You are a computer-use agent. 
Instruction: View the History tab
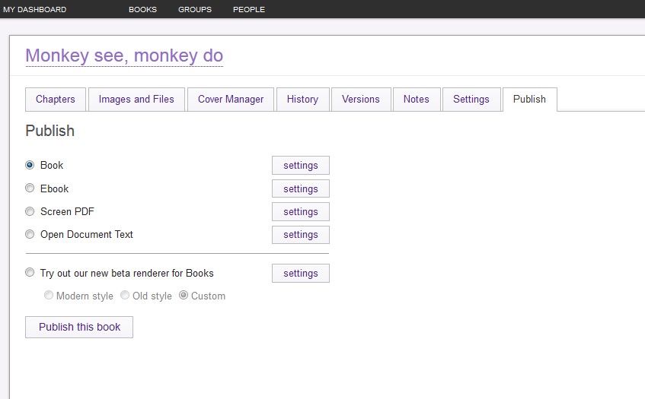pyautogui.click(x=302, y=100)
